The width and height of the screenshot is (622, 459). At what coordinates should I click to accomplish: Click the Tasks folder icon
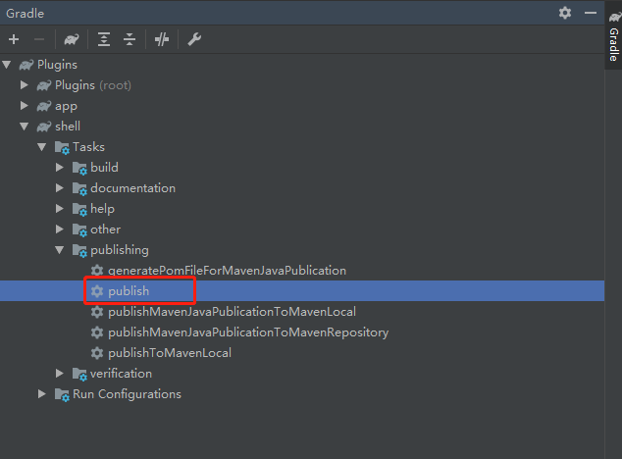pos(62,147)
